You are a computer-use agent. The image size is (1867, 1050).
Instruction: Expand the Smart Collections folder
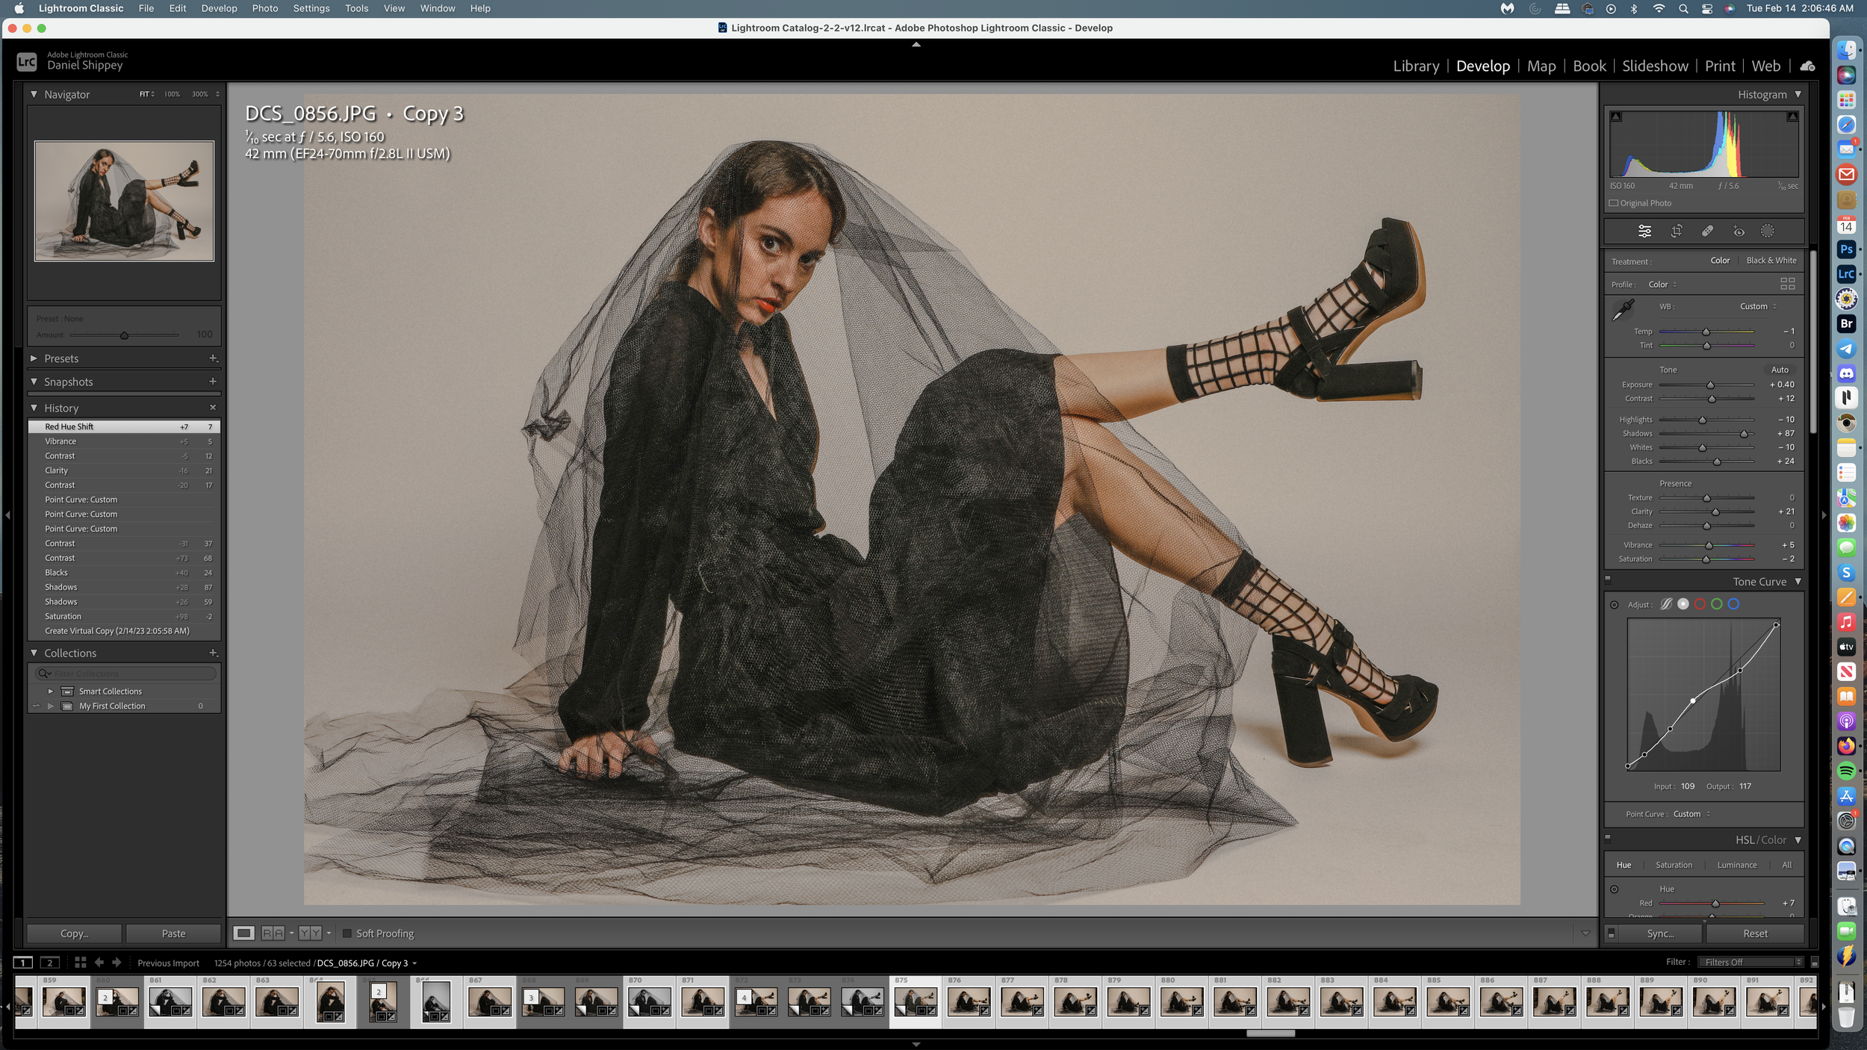(51, 692)
